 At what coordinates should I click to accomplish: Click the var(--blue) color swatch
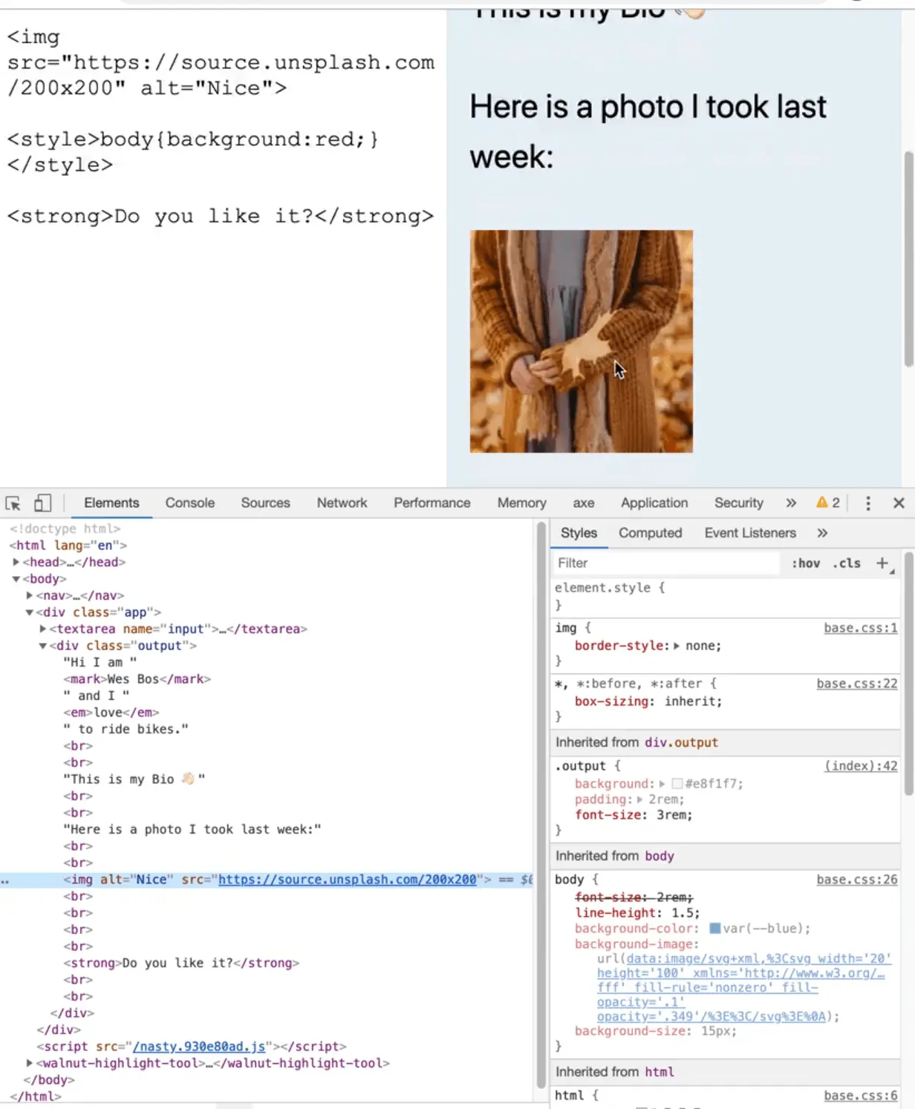(x=714, y=929)
